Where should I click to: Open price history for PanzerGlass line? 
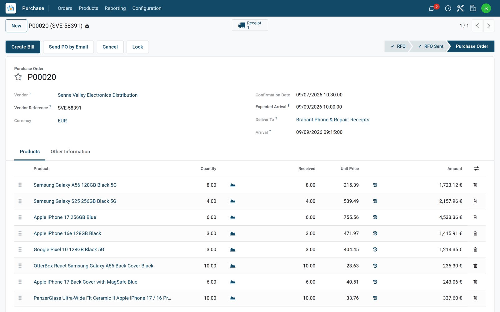pos(375,298)
